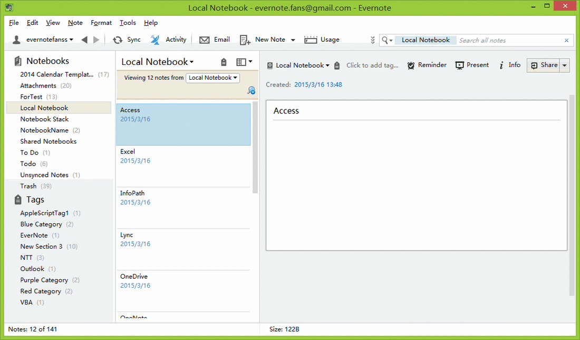This screenshot has width=580, height=340.
Task: Click the tag filter icon in note list header
Action: coord(224,62)
